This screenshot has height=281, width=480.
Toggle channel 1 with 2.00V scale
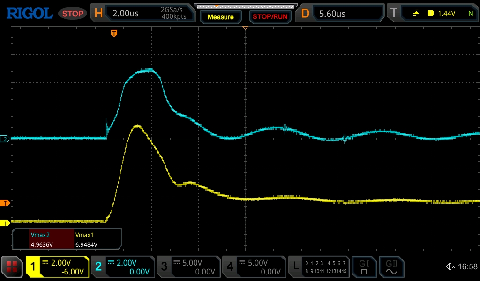(x=57, y=267)
